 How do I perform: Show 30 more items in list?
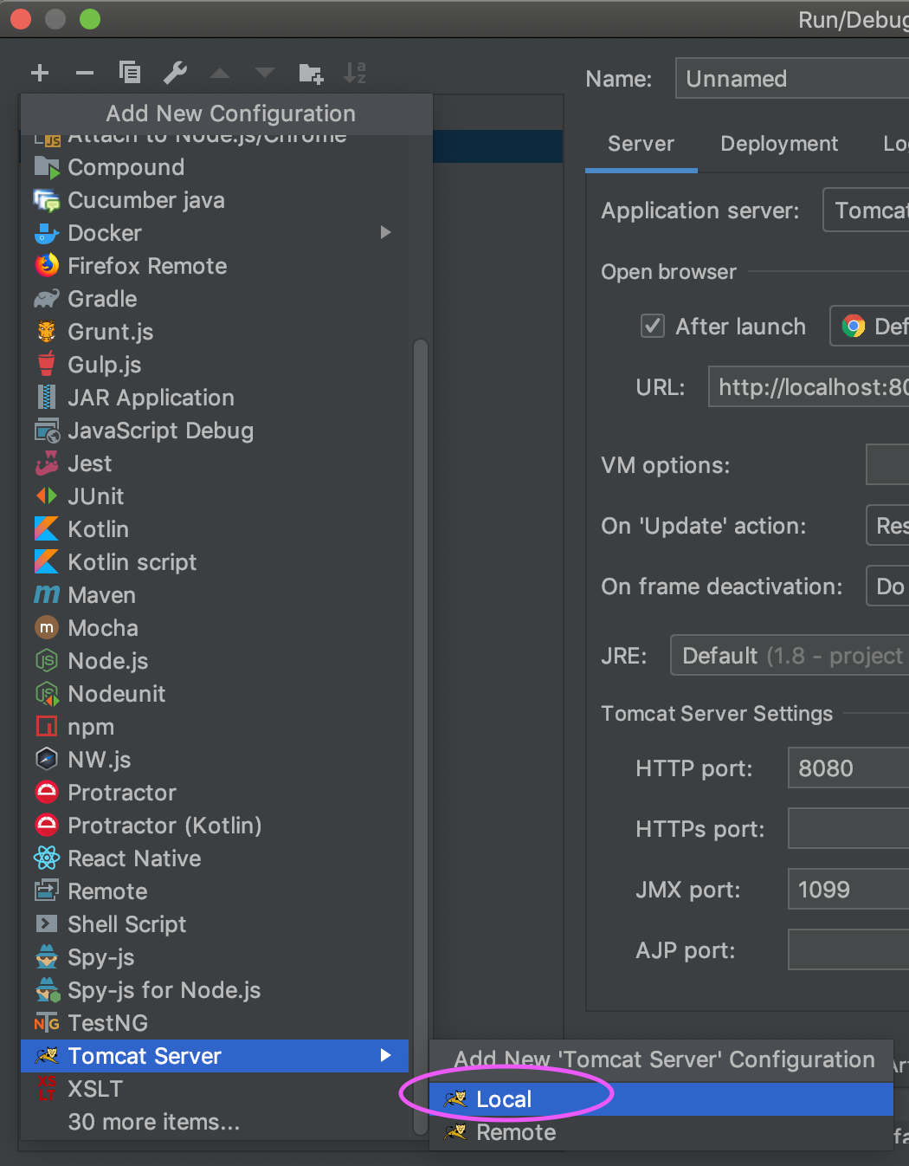coord(154,1122)
